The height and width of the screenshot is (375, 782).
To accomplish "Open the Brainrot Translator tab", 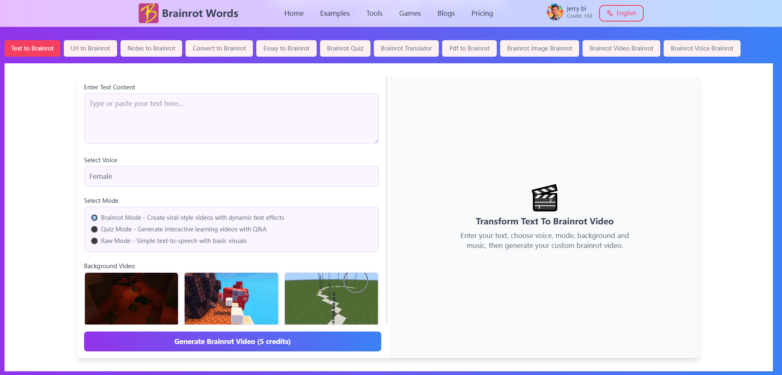I will coord(406,48).
